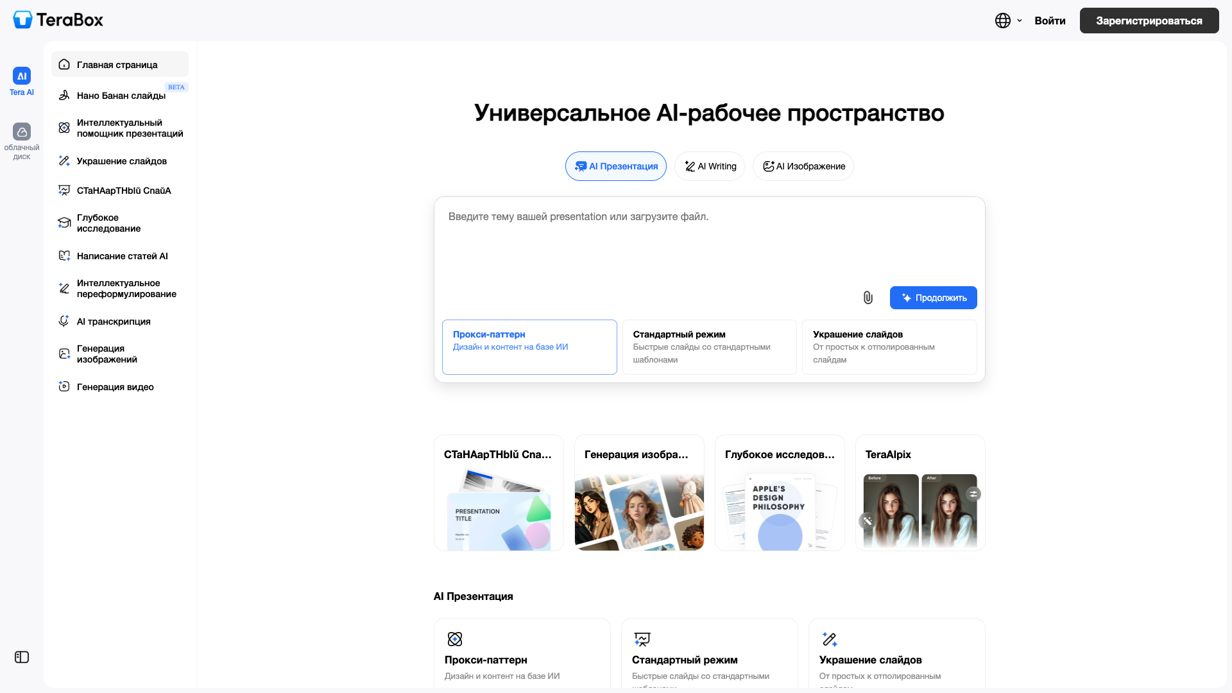Switch to the AI Изображение tab

(803, 166)
